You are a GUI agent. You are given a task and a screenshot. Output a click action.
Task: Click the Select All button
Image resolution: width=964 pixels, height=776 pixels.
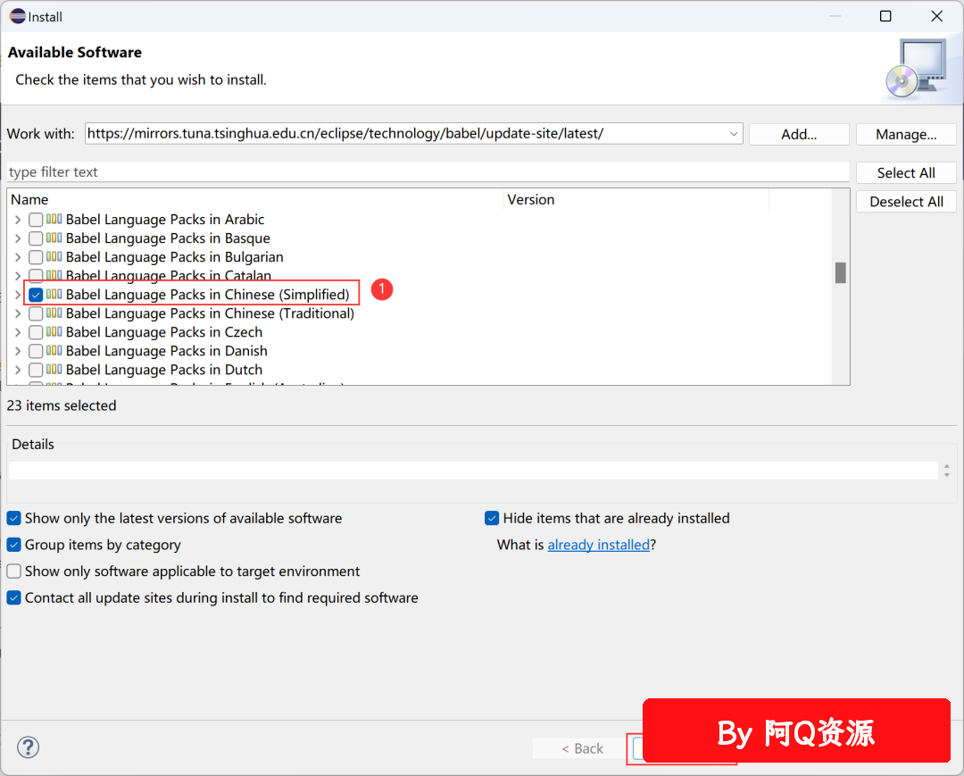[906, 172]
